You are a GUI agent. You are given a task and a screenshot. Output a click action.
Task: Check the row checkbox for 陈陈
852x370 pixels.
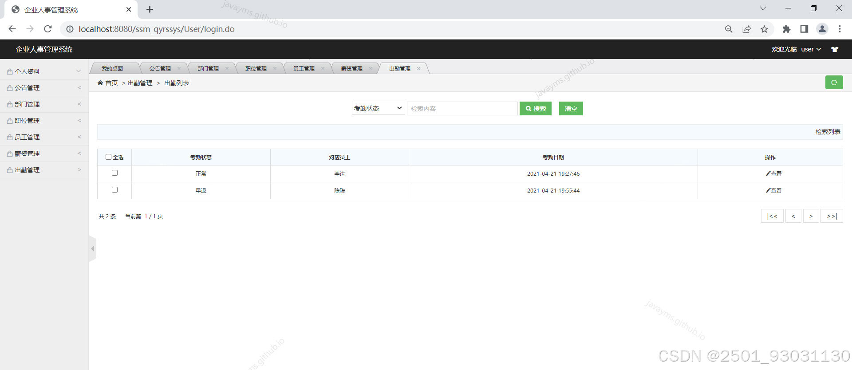pos(114,189)
